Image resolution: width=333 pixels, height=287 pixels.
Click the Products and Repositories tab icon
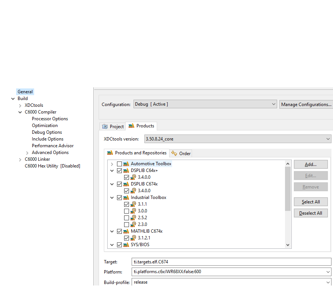(x=110, y=153)
